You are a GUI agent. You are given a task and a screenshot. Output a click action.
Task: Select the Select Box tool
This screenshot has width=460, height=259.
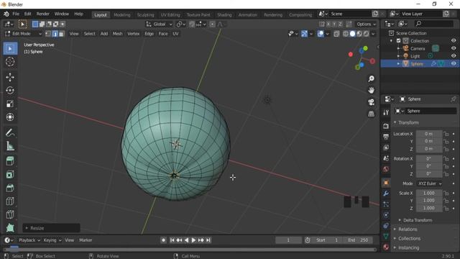coord(10,48)
